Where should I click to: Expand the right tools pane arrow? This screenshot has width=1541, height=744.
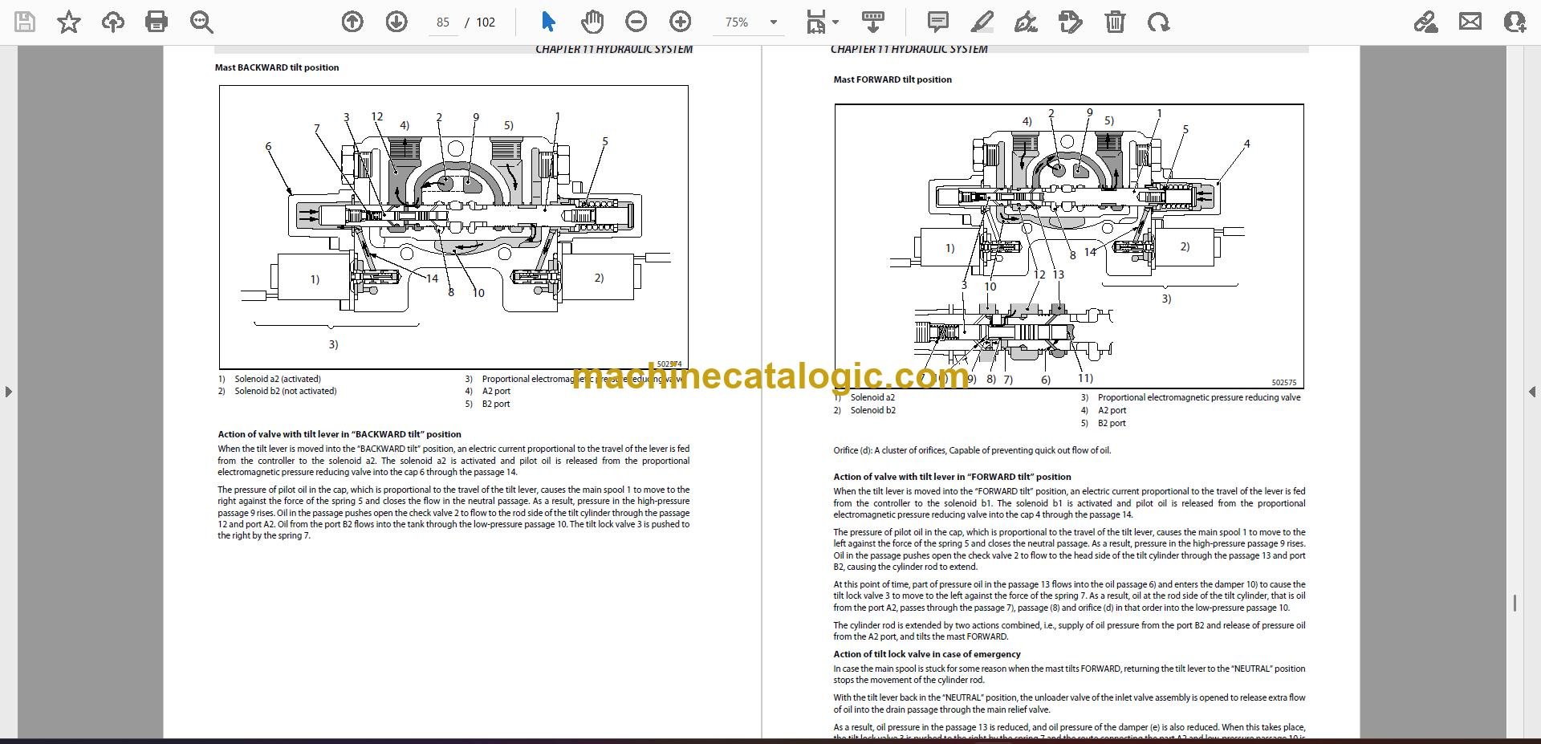(x=1532, y=392)
